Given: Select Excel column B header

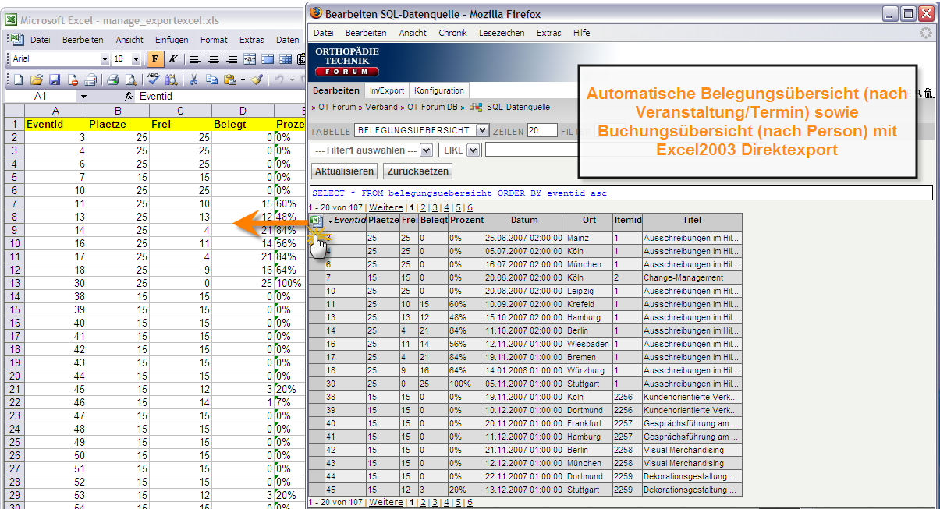Looking at the screenshot, I should coord(118,111).
